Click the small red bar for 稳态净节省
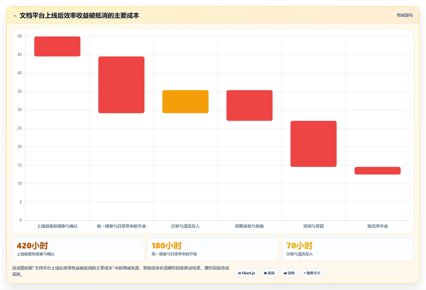Screen dimensions: 426x290 point(378,171)
